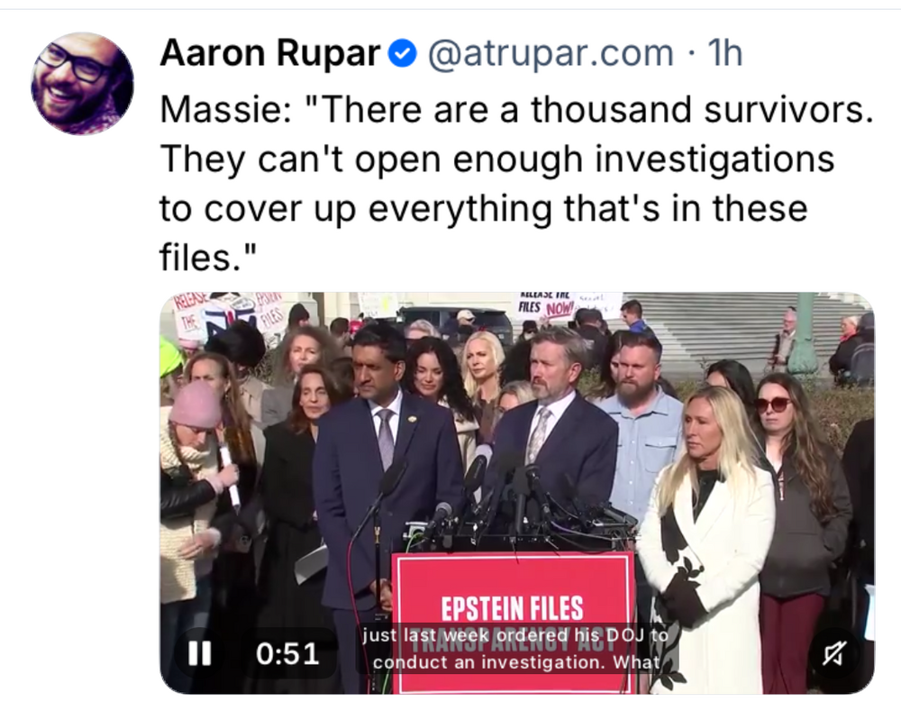Click the pink beanie hat in the video
The width and height of the screenshot is (901, 702).
coord(196,405)
